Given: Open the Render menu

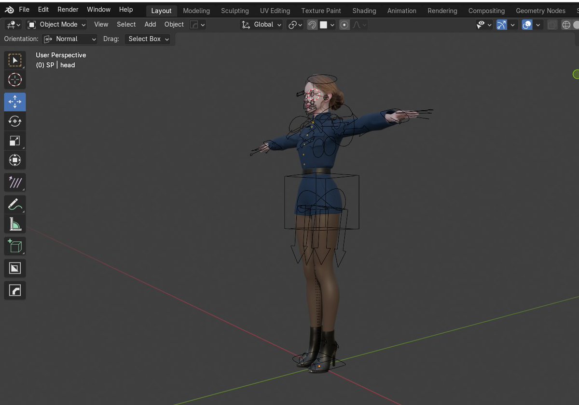Looking at the screenshot, I should point(68,10).
